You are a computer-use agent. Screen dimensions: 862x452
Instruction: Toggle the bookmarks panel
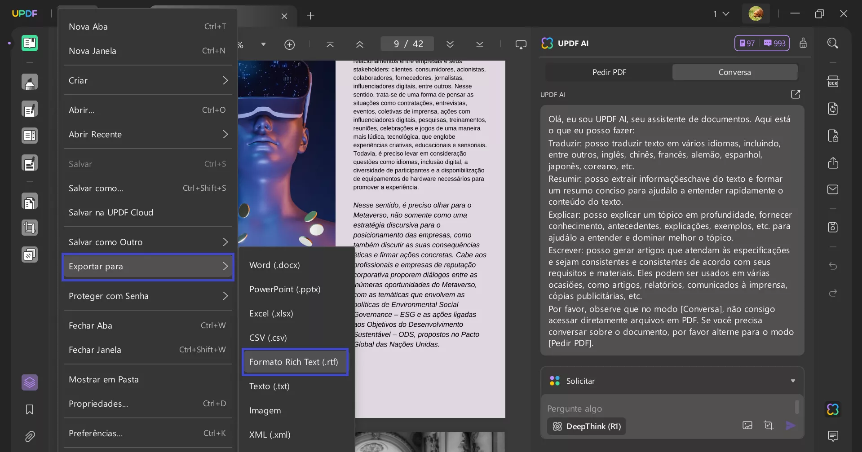point(30,409)
